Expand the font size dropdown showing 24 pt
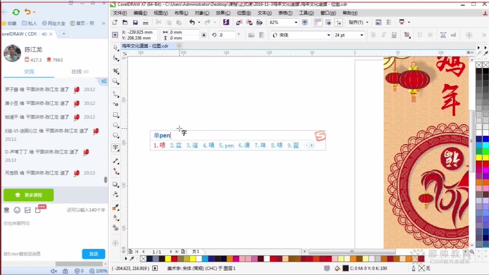 (362, 34)
